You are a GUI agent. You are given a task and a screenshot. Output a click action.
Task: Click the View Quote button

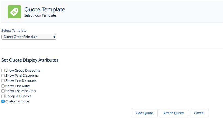pyautogui.click(x=144, y=113)
